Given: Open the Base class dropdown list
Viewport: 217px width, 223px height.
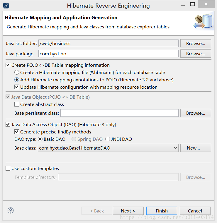Looking at the screenshot, I should 175,148.
